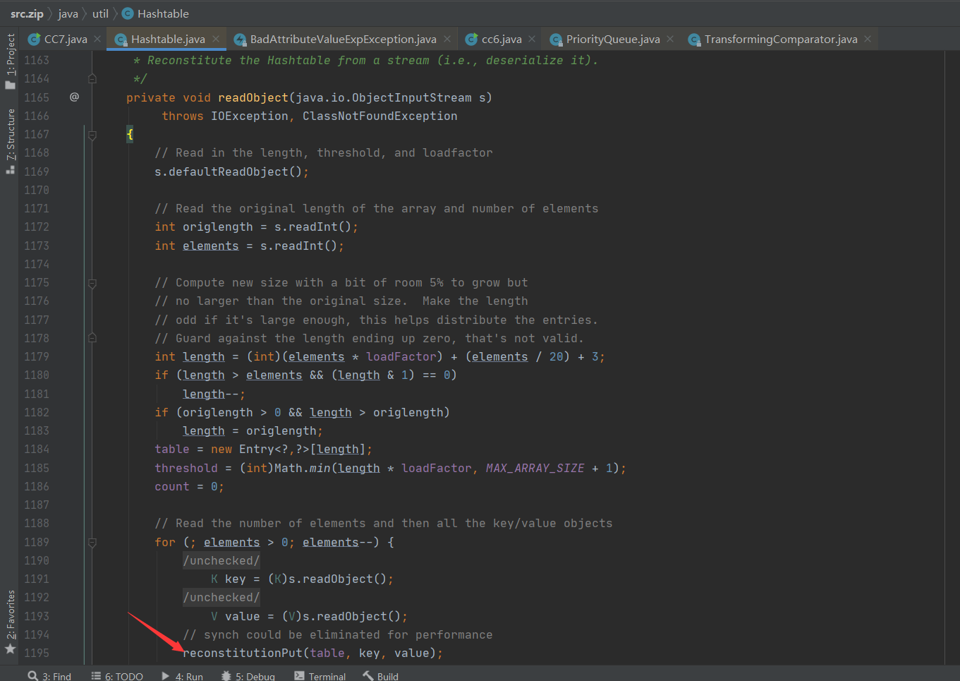
Task: Open the Terminal tool window
Action: 320,676
